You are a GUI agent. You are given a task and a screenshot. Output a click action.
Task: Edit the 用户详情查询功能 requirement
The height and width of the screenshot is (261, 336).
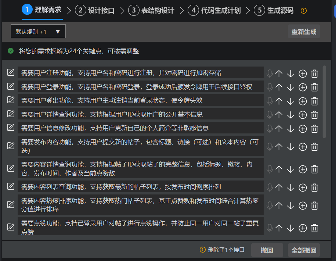pyautogui.click(x=11, y=114)
